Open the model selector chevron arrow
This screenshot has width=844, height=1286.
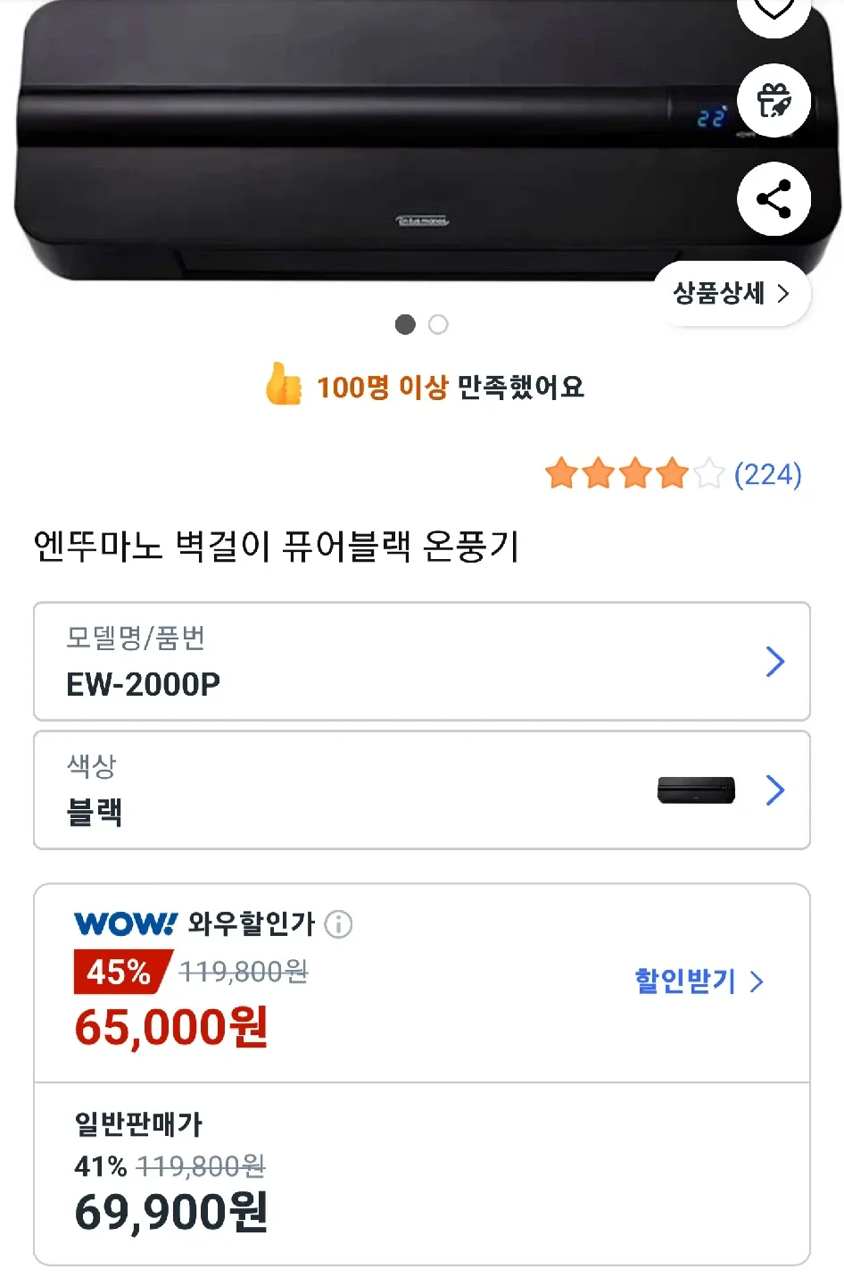click(774, 662)
